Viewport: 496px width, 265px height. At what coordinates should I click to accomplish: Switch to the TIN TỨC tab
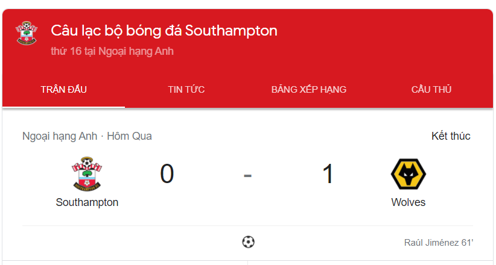coord(186,89)
